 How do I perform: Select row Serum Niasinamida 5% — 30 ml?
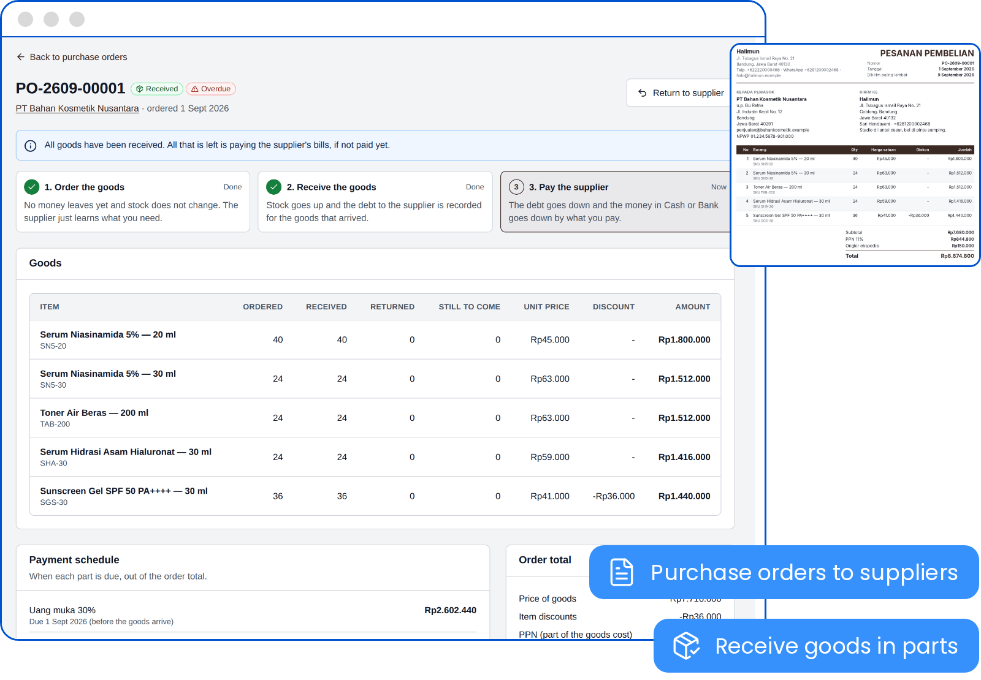[x=375, y=379]
